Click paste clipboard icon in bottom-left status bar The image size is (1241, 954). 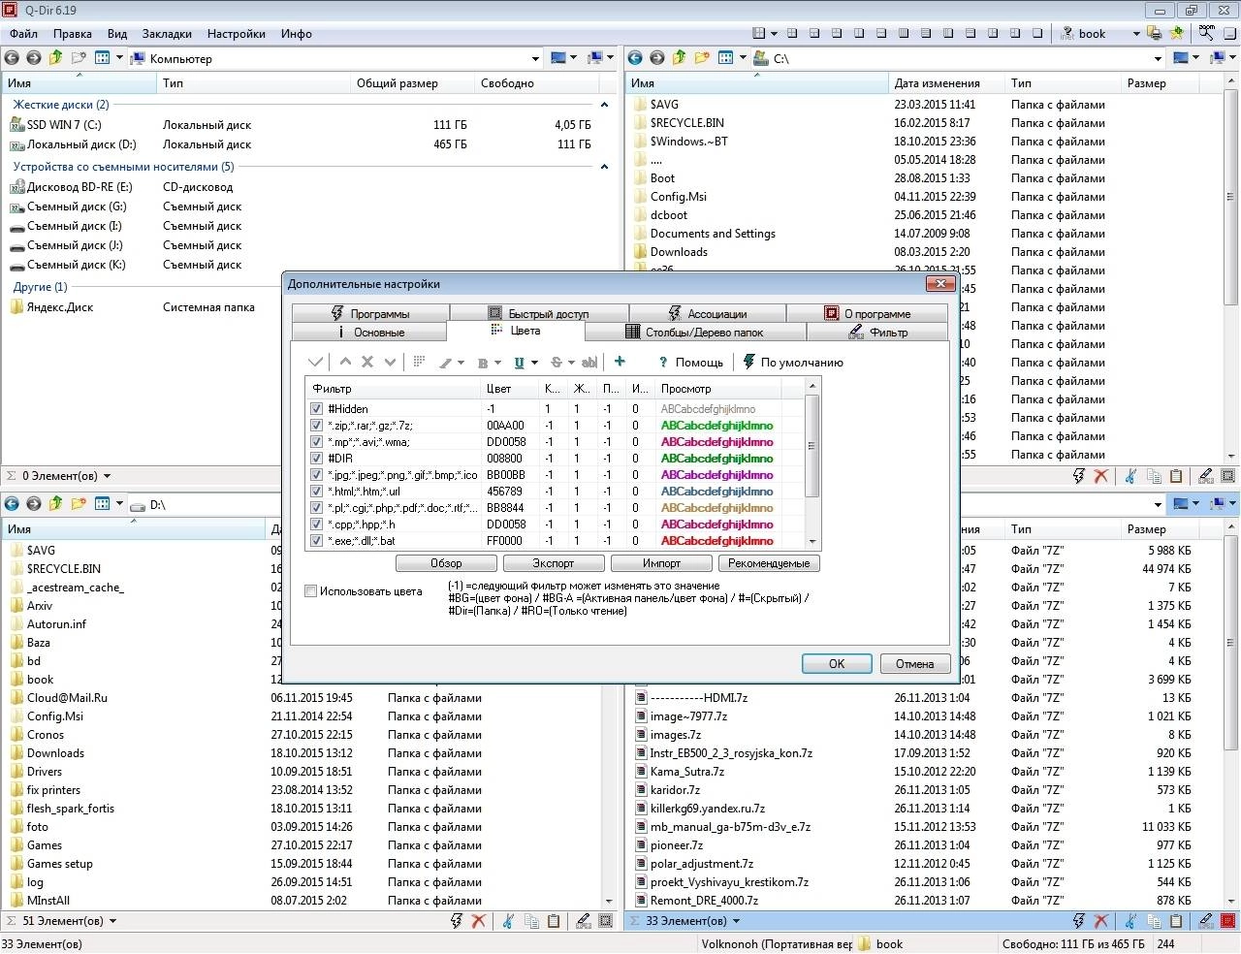click(554, 921)
